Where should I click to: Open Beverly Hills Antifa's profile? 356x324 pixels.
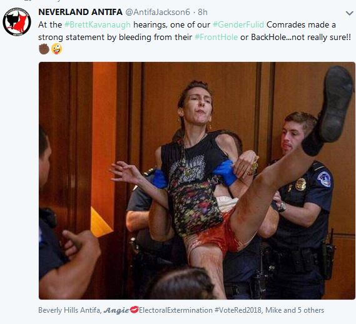point(69,310)
